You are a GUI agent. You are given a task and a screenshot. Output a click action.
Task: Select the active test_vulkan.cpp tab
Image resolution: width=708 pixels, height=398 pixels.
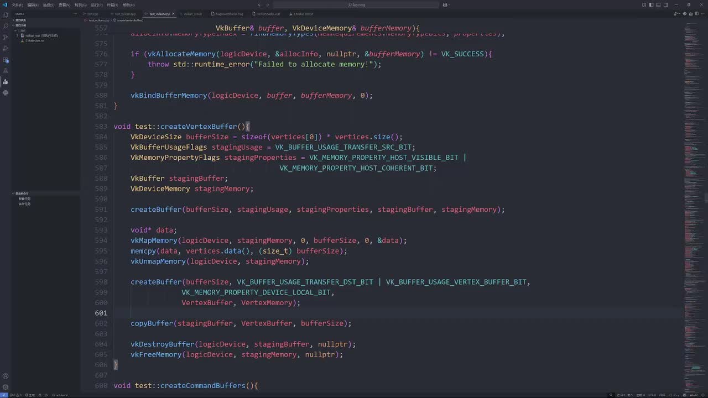160,14
